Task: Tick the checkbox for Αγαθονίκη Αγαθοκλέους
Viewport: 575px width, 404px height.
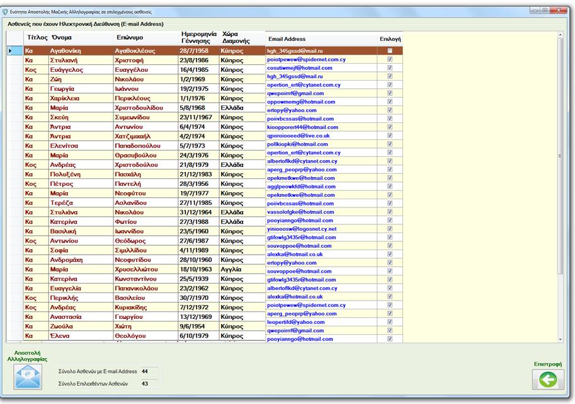Action: tap(390, 50)
